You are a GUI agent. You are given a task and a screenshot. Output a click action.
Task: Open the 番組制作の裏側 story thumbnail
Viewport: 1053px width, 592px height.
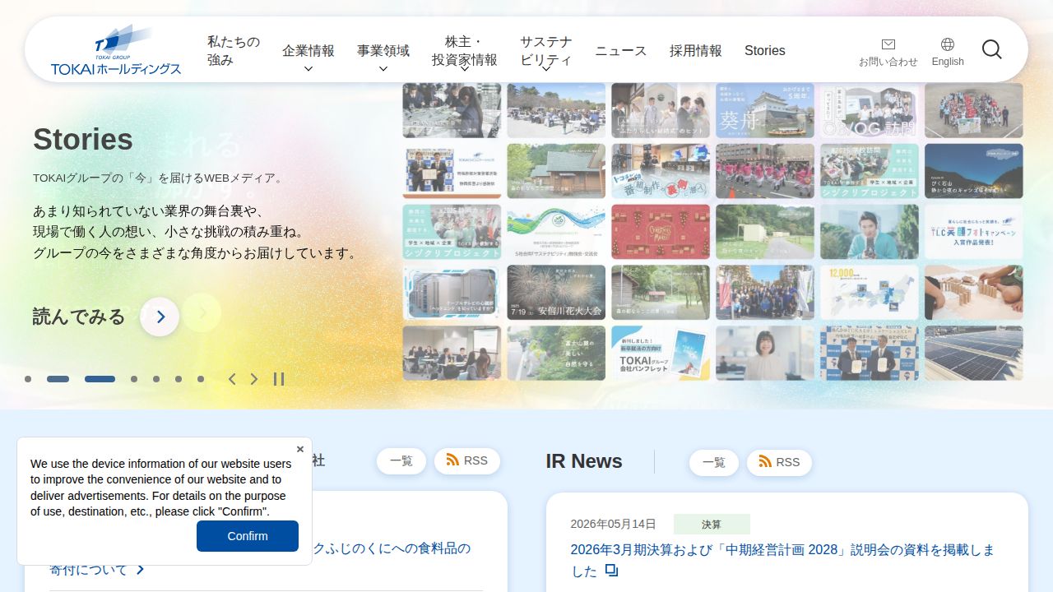pos(661,171)
